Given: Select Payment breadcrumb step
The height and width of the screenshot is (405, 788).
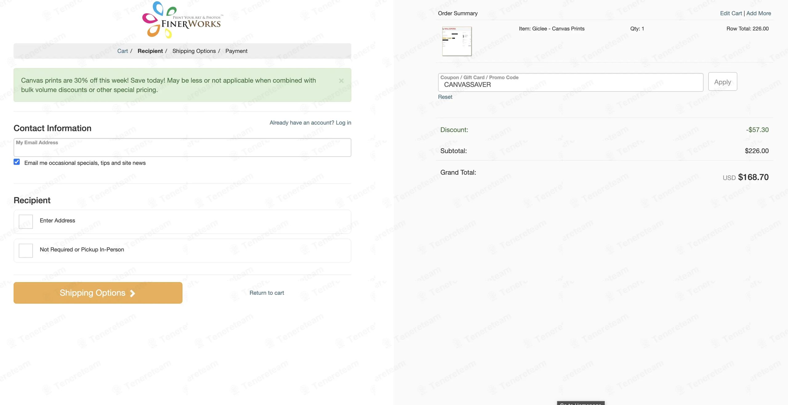Looking at the screenshot, I should point(236,51).
